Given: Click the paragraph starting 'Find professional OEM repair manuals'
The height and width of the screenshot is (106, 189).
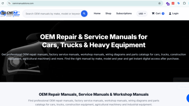Looking at the screenshot, I should (x=94, y=102).
